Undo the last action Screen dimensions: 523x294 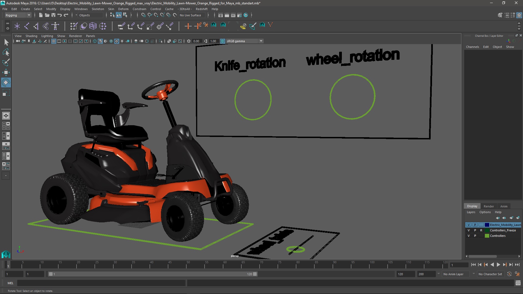click(60, 15)
